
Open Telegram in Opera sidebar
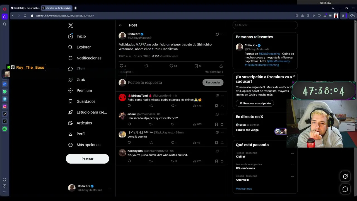[x=5, y=99]
